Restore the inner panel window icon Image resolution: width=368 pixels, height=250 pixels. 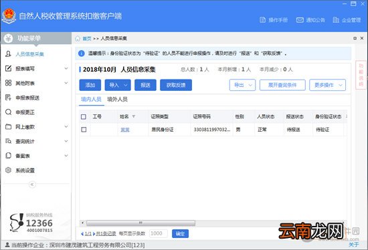[355, 38]
